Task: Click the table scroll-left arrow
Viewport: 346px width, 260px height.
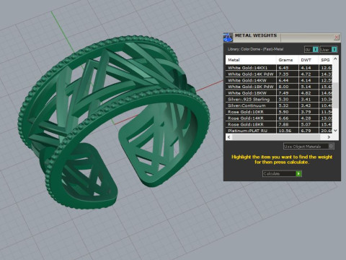Action: tap(229, 137)
